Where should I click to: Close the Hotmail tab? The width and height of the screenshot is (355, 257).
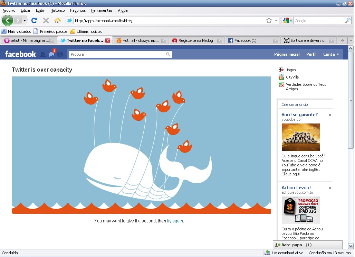(164, 40)
